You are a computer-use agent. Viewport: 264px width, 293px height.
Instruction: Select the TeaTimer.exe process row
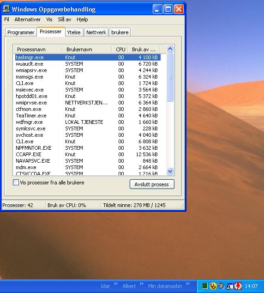point(88,116)
